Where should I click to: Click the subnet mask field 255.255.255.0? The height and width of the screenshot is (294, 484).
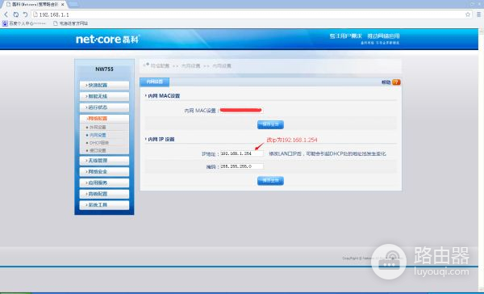coord(241,166)
